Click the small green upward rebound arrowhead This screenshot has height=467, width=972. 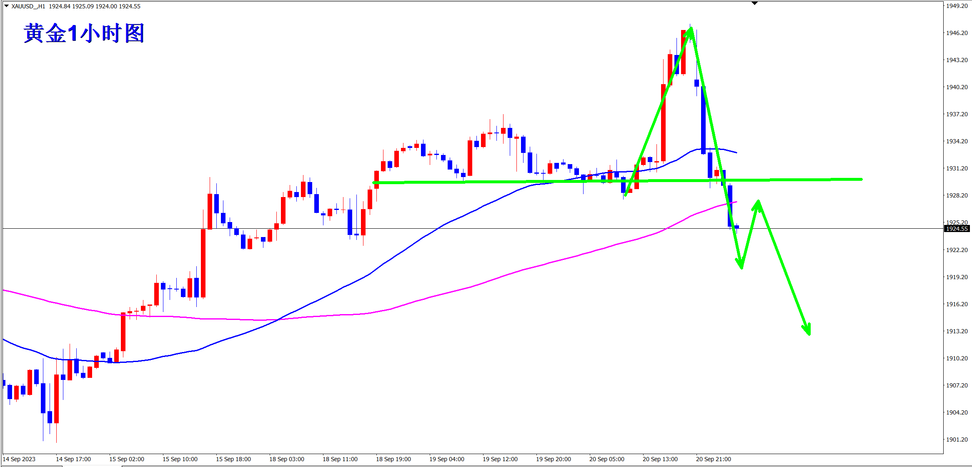pyautogui.click(x=758, y=204)
